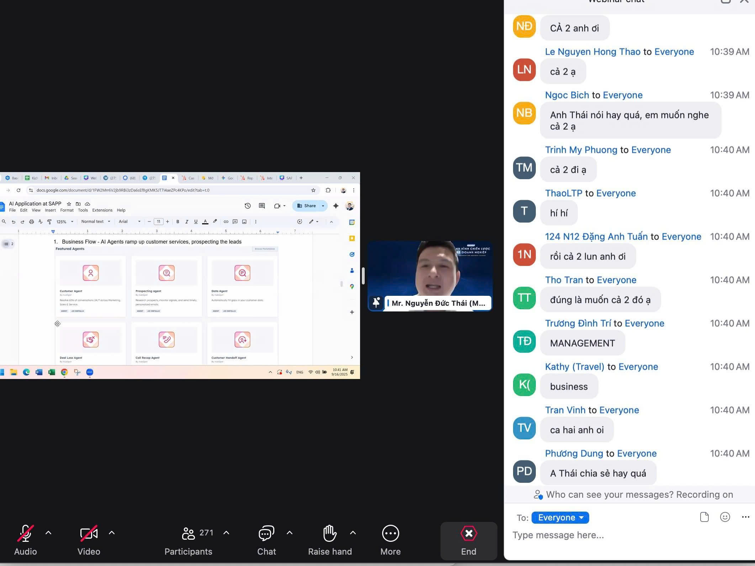The width and height of the screenshot is (755, 566).
Task: Open the Participants panel icon
Action: pyautogui.click(x=188, y=533)
